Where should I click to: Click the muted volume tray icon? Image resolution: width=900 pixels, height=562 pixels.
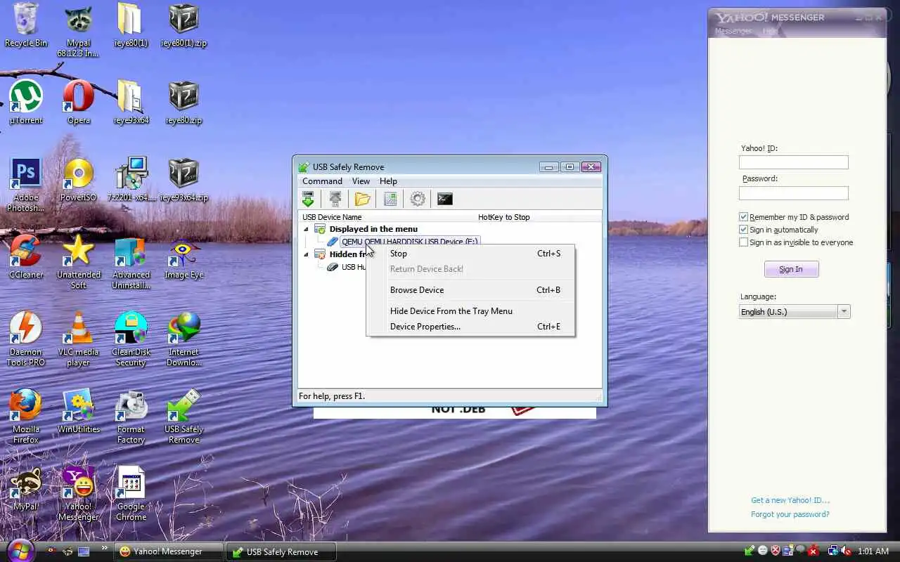846,551
